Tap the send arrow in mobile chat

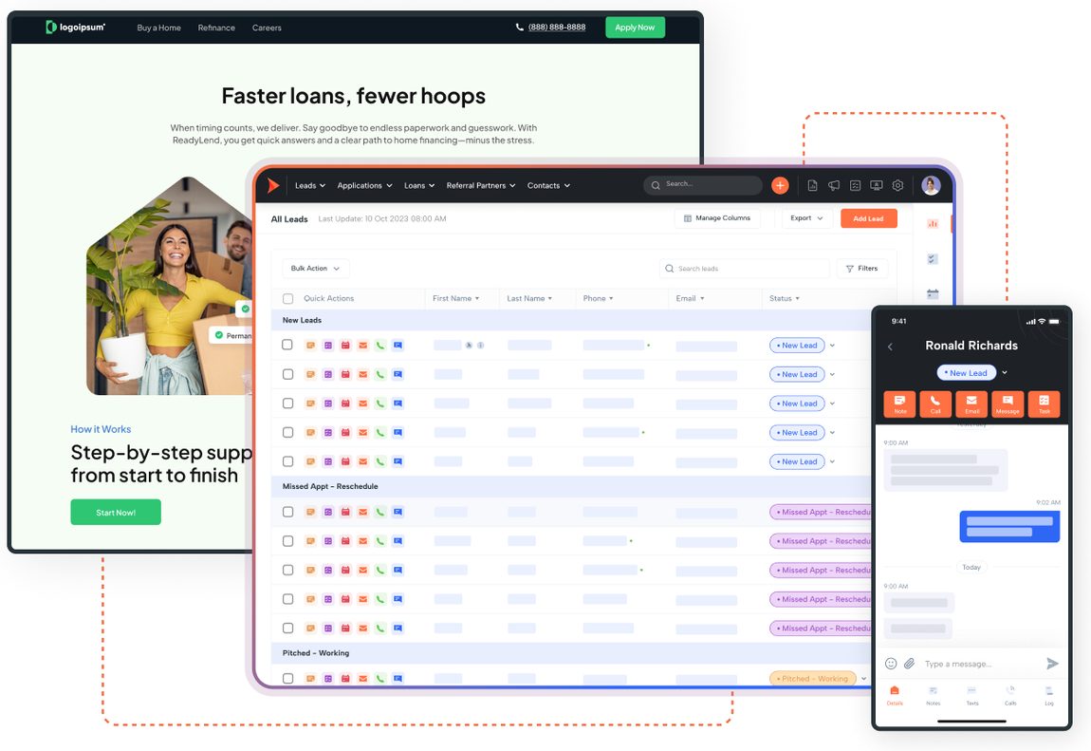[1052, 664]
